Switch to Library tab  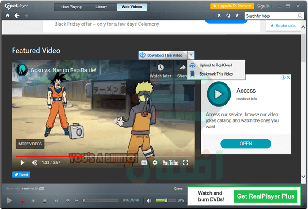[x=101, y=7]
